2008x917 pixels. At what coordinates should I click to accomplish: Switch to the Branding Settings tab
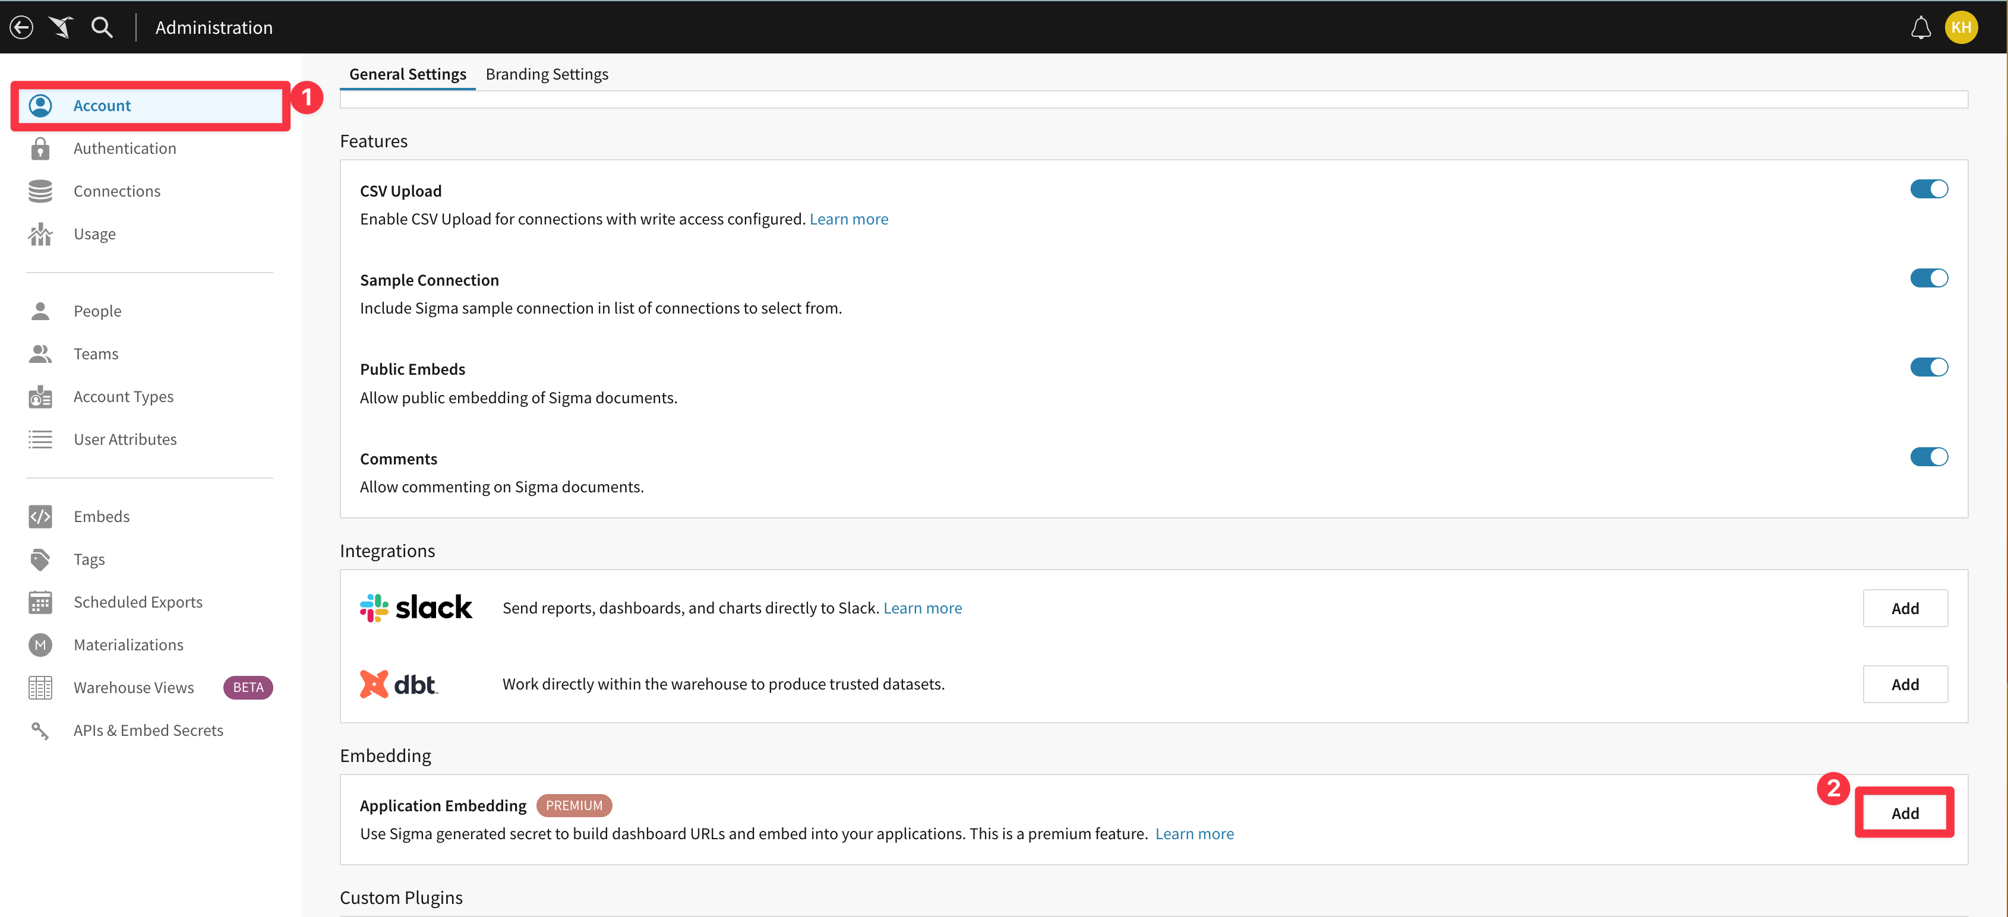pyautogui.click(x=547, y=73)
